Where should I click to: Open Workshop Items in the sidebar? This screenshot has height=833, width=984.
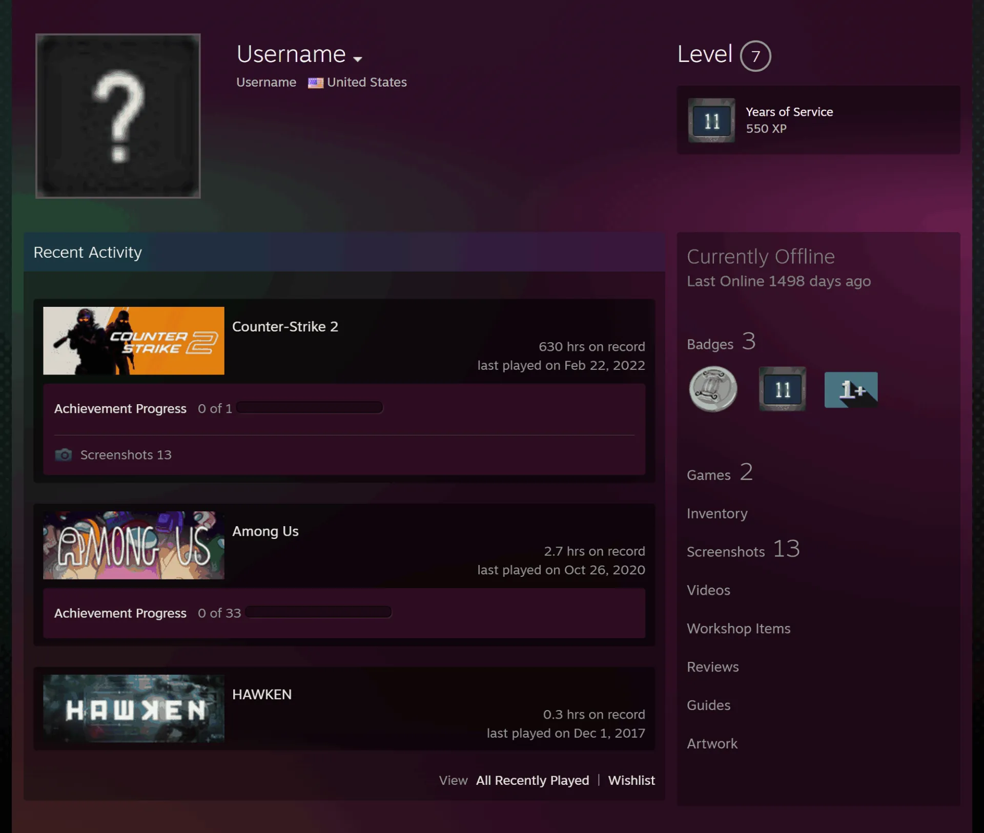tap(739, 629)
